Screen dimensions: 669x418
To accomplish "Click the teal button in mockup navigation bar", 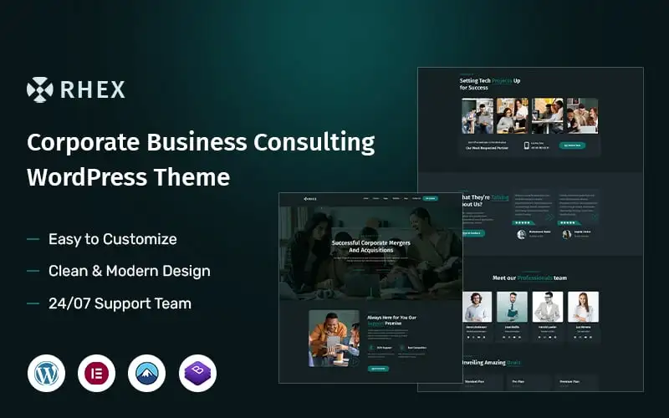I will (430, 199).
